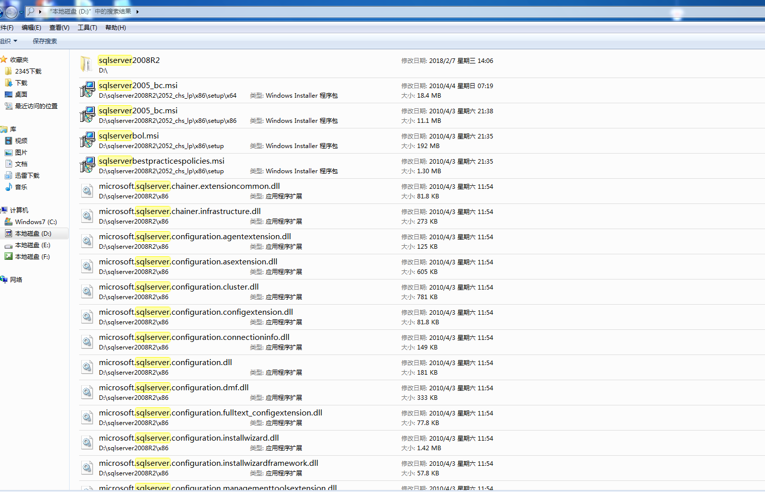Click the Music library note icon
Viewport: 765px width, 492px height.
click(9, 187)
